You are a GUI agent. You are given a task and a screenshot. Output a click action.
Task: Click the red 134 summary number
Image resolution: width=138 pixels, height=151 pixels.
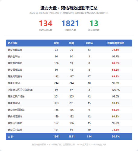click(45, 23)
